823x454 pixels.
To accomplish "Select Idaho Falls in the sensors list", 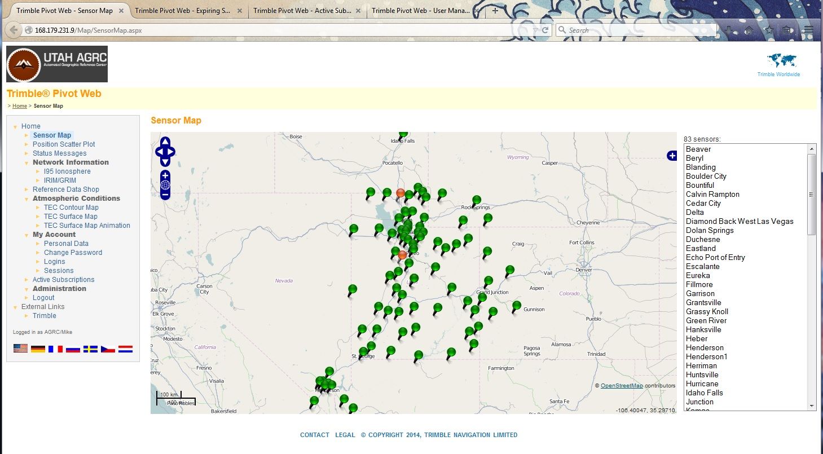I will click(x=705, y=393).
